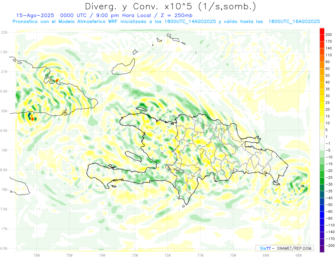
Task: Click the "60" color bar value
Action: [x=328, y=69]
